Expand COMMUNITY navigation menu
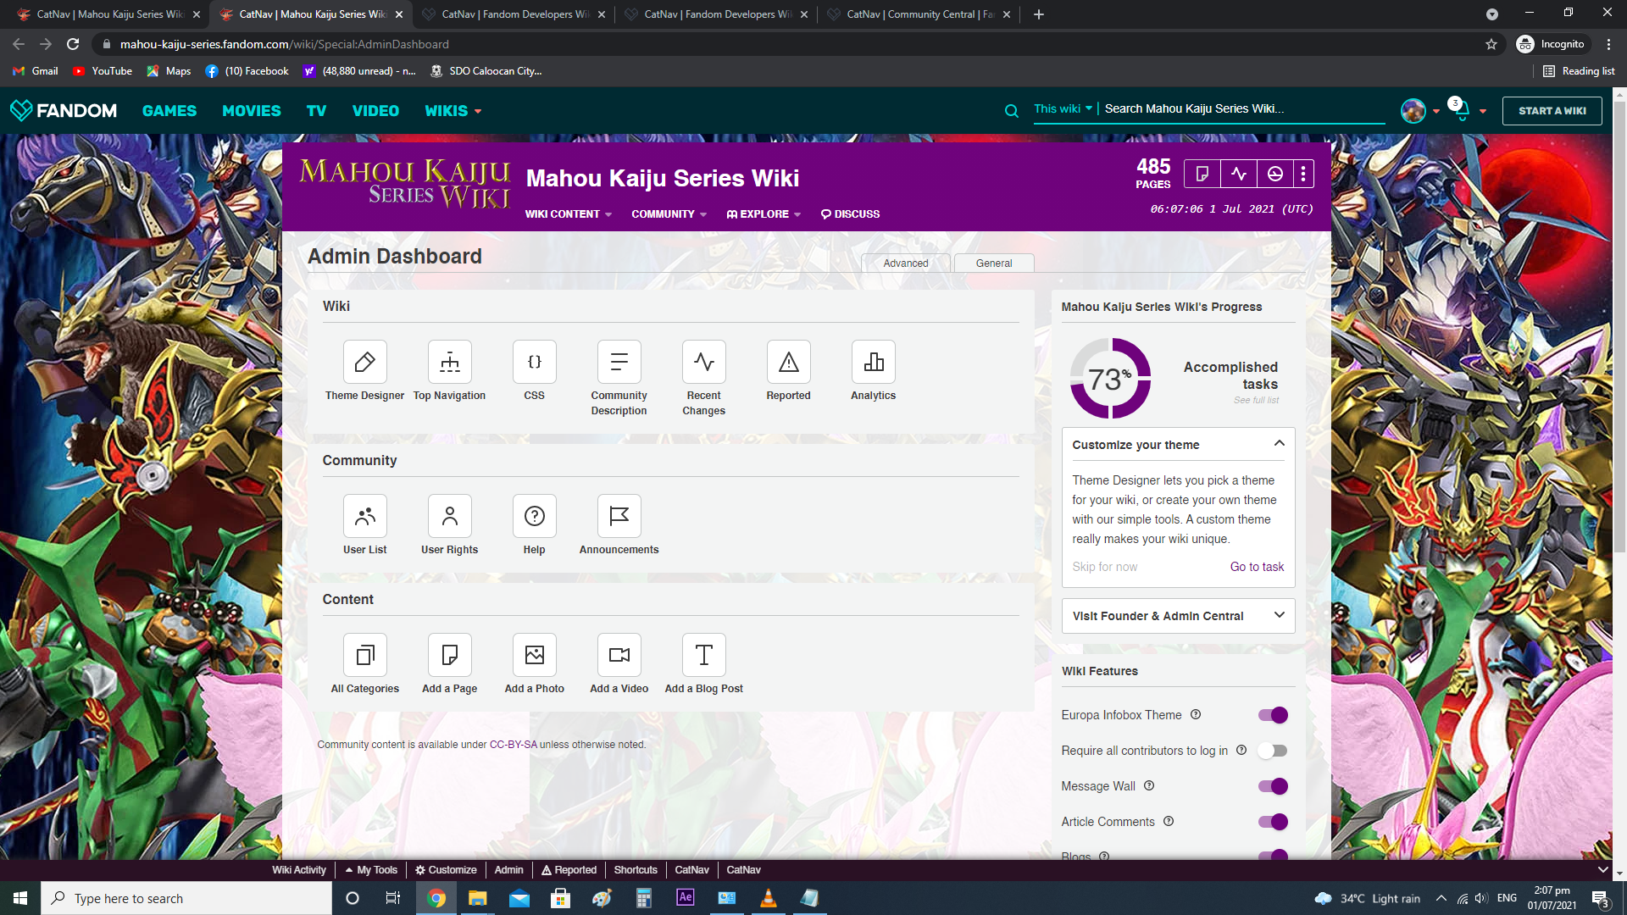Viewport: 1627px width, 915px height. tap(669, 214)
